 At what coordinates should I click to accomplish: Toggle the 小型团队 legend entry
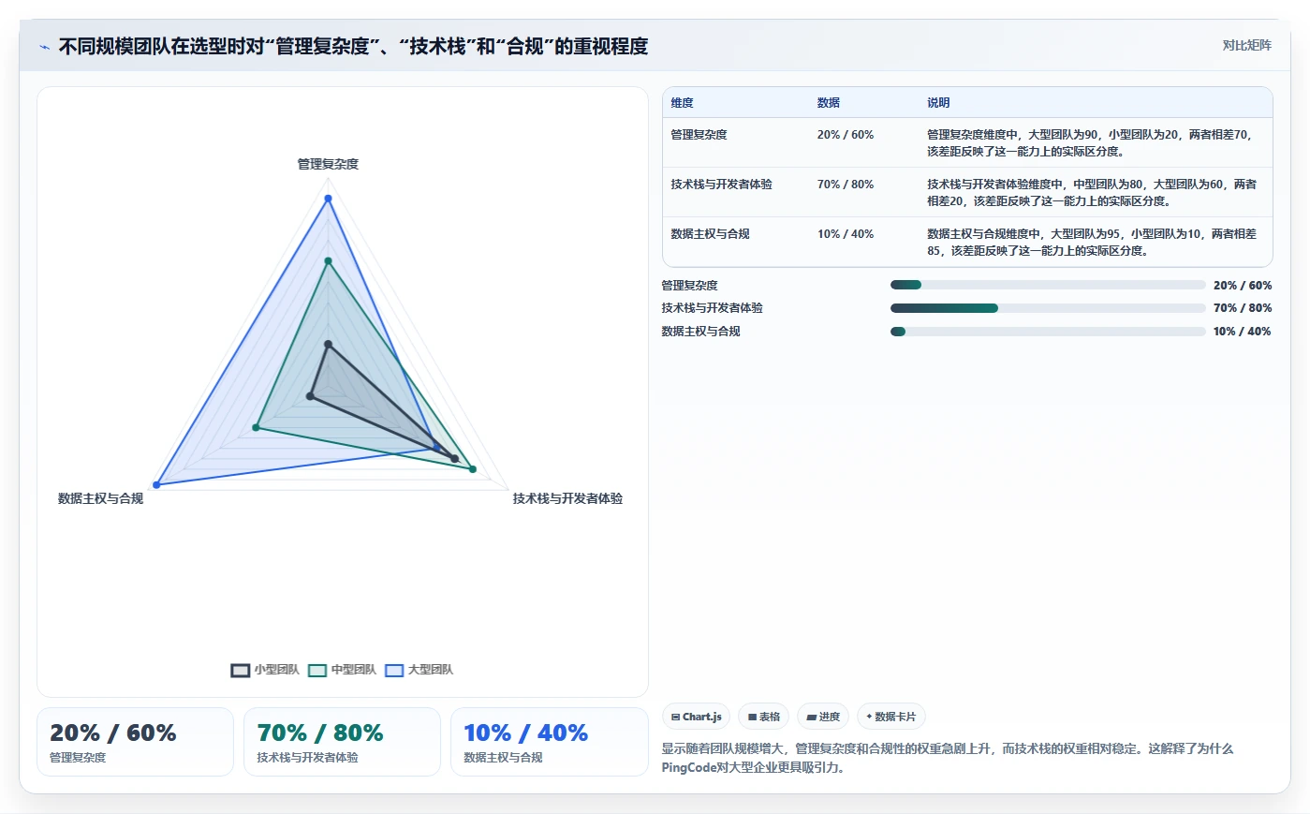265,670
